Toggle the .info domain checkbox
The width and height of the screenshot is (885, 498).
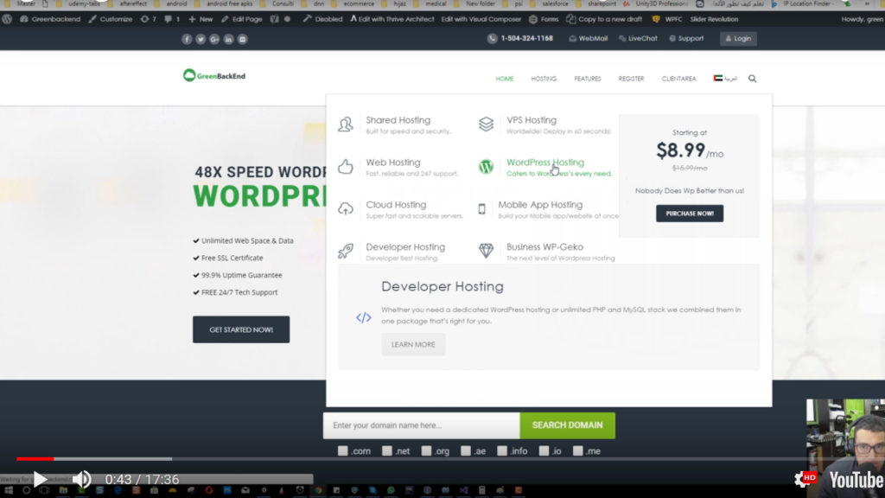pyautogui.click(x=502, y=450)
